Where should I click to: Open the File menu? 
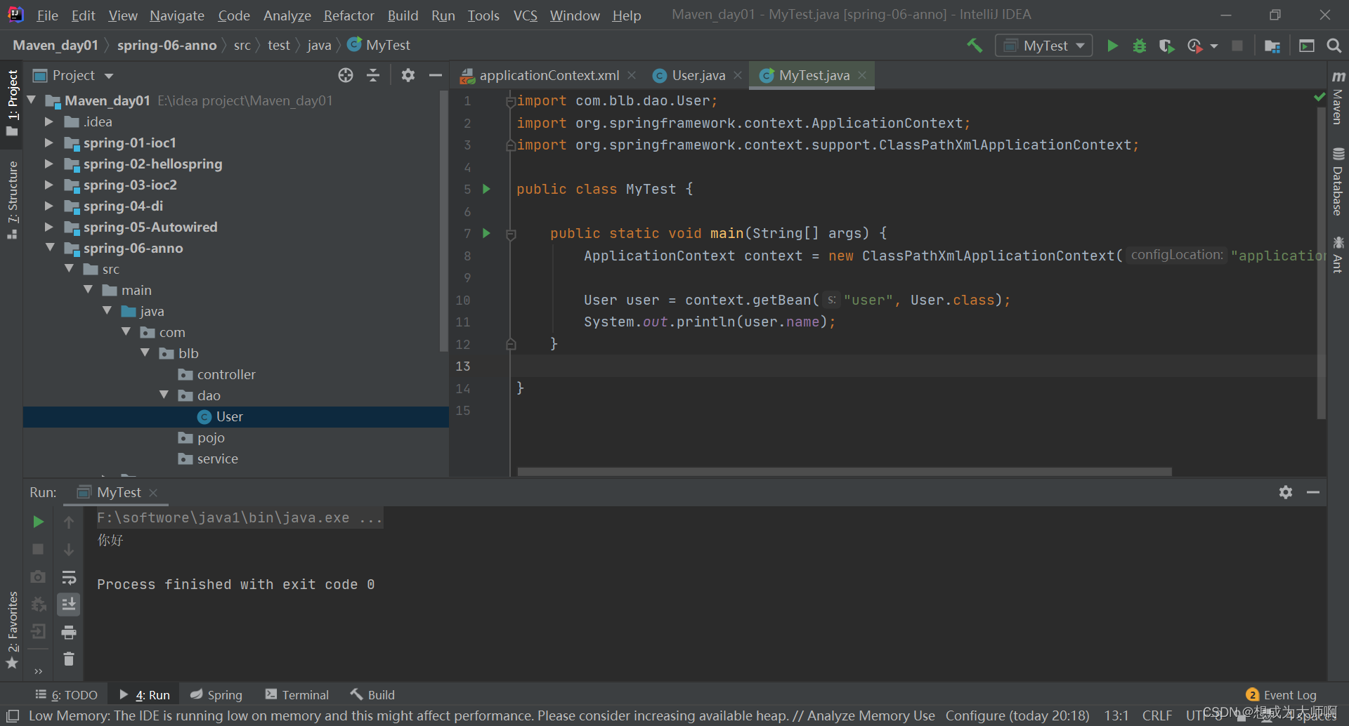tap(47, 15)
